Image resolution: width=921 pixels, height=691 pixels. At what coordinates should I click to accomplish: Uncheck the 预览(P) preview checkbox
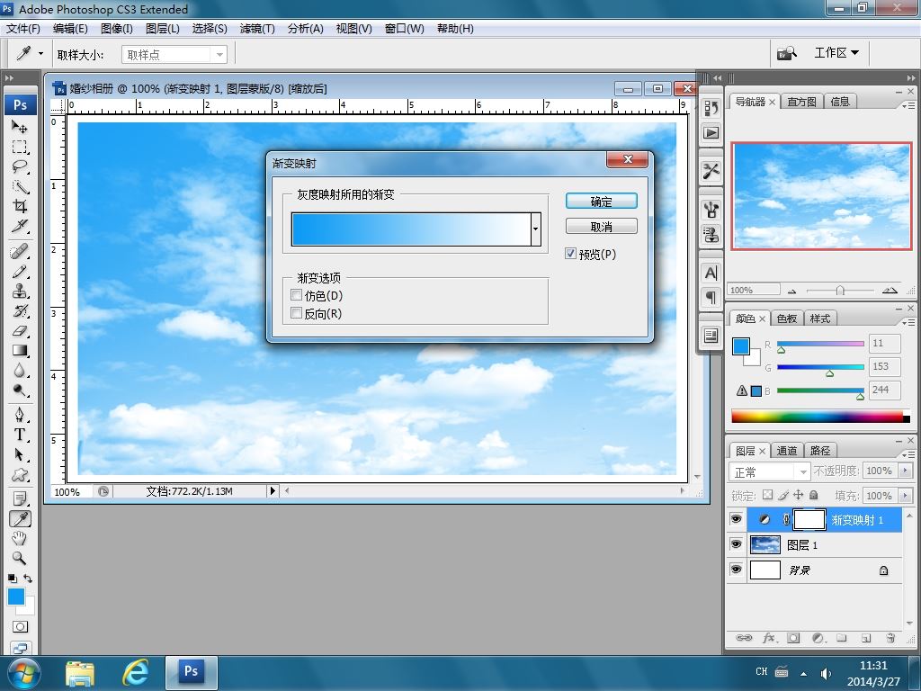[x=570, y=254]
